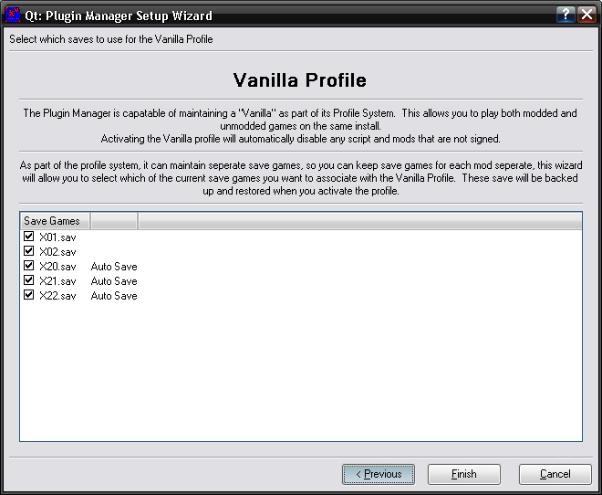Select the X01.sav file name
Viewport: 602px width, 495px height.
click(57, 237)
